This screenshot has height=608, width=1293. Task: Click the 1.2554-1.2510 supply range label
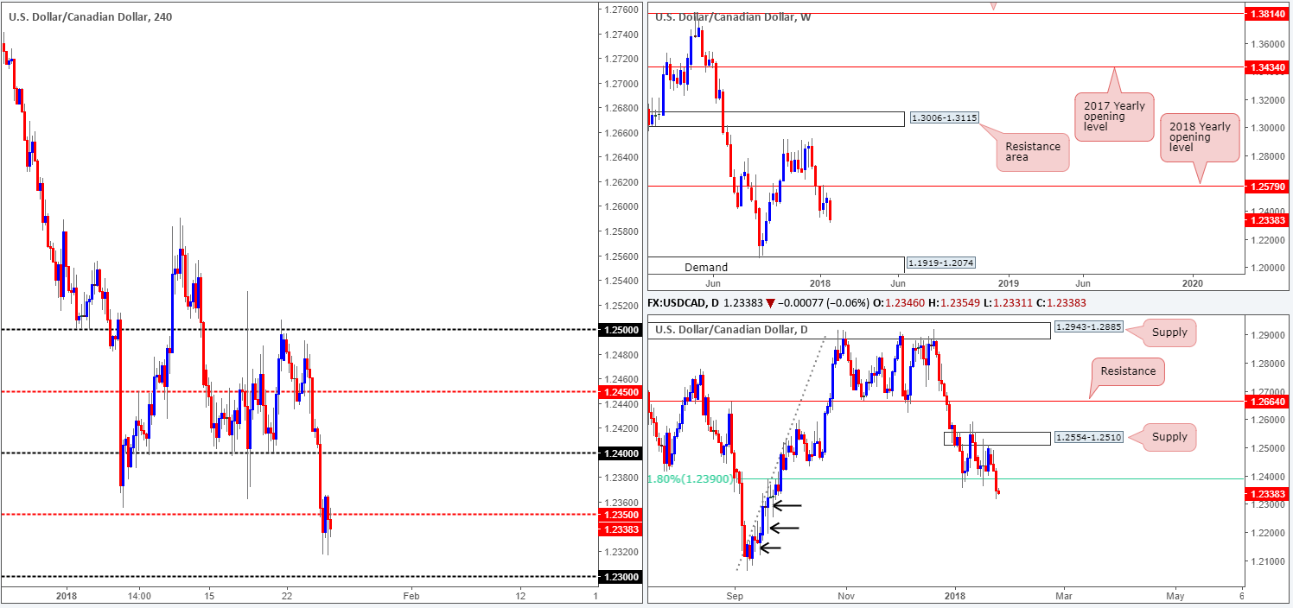click(x=1088, y=438)
